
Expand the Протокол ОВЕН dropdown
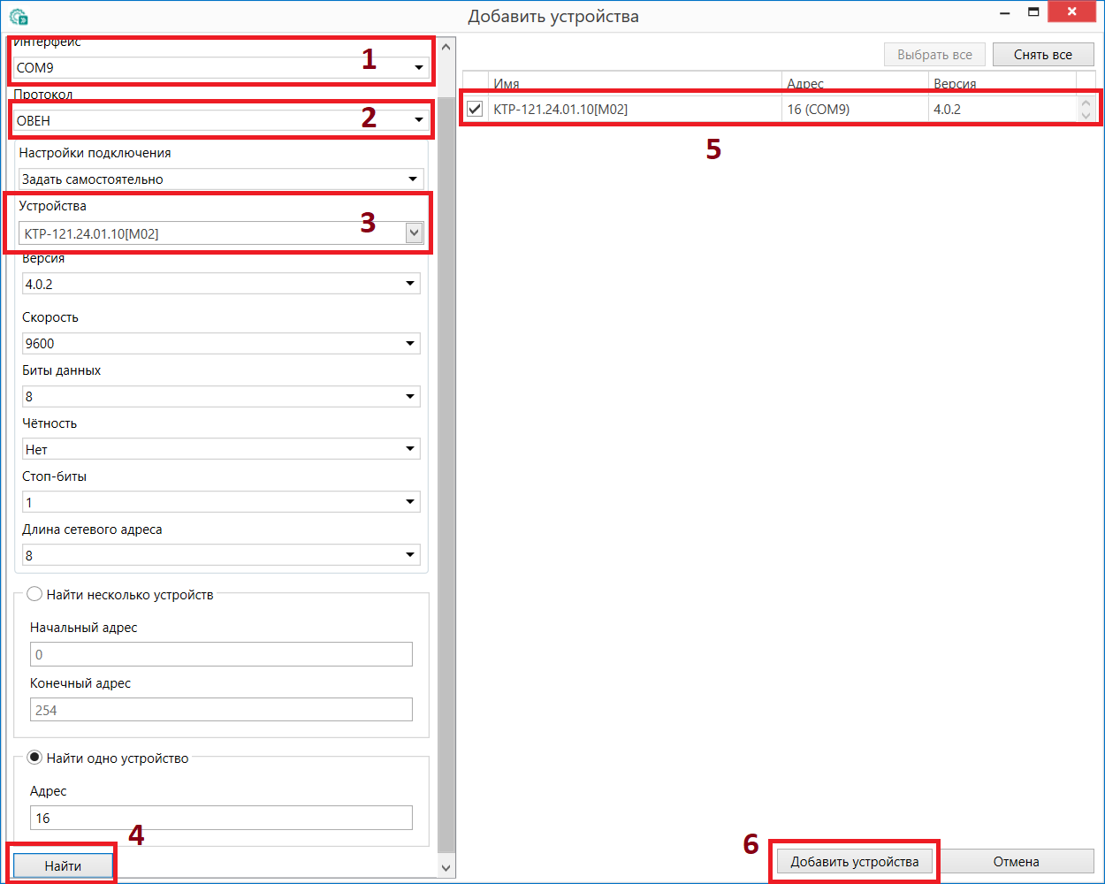coord(221,120)
